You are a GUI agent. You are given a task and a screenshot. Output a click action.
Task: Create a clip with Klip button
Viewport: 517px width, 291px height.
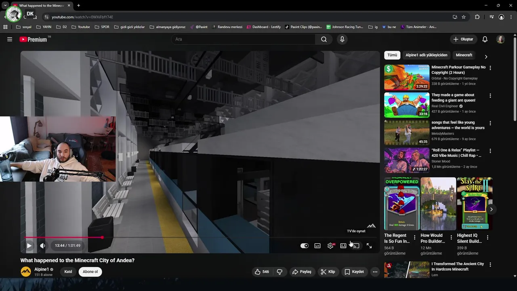(x=328, y=272)
